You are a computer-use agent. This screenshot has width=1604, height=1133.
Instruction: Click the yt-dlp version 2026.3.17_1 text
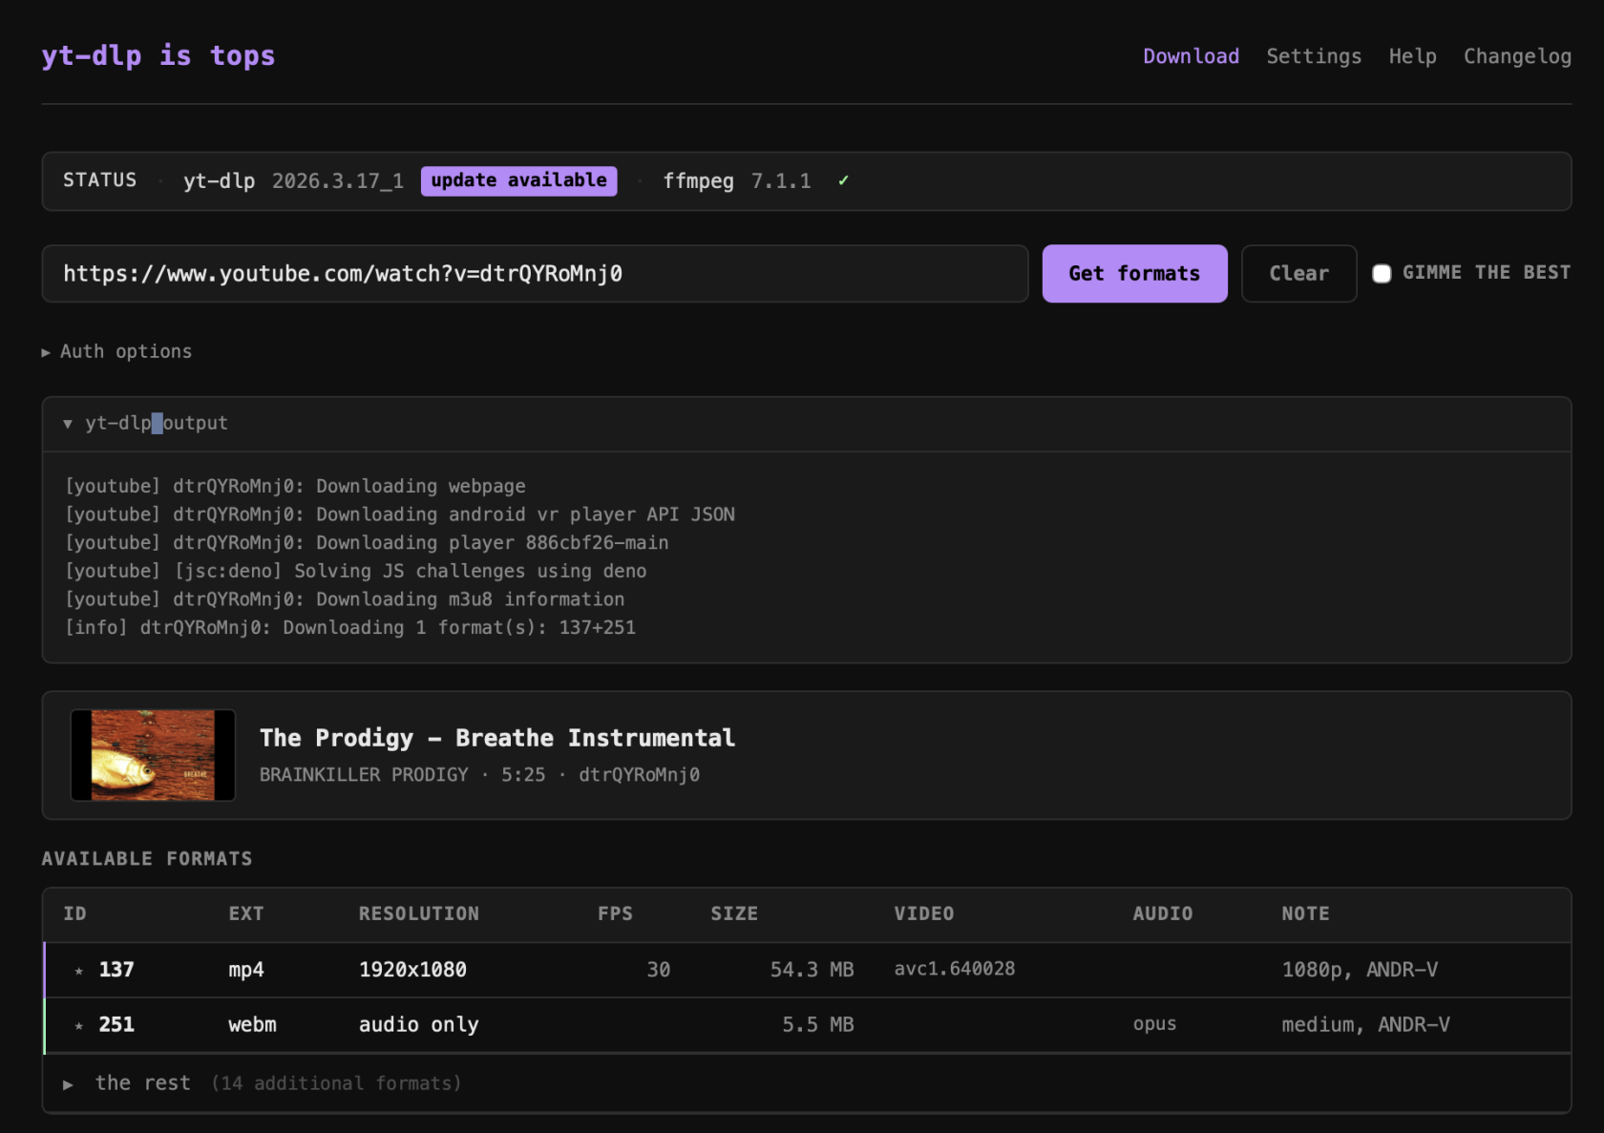[x=337, y=181]
